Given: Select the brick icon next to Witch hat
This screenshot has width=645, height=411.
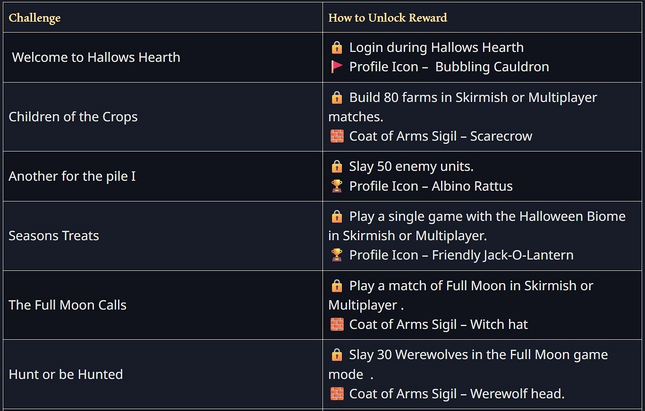Looking at the screenshot, I should [x=337, y=325].
